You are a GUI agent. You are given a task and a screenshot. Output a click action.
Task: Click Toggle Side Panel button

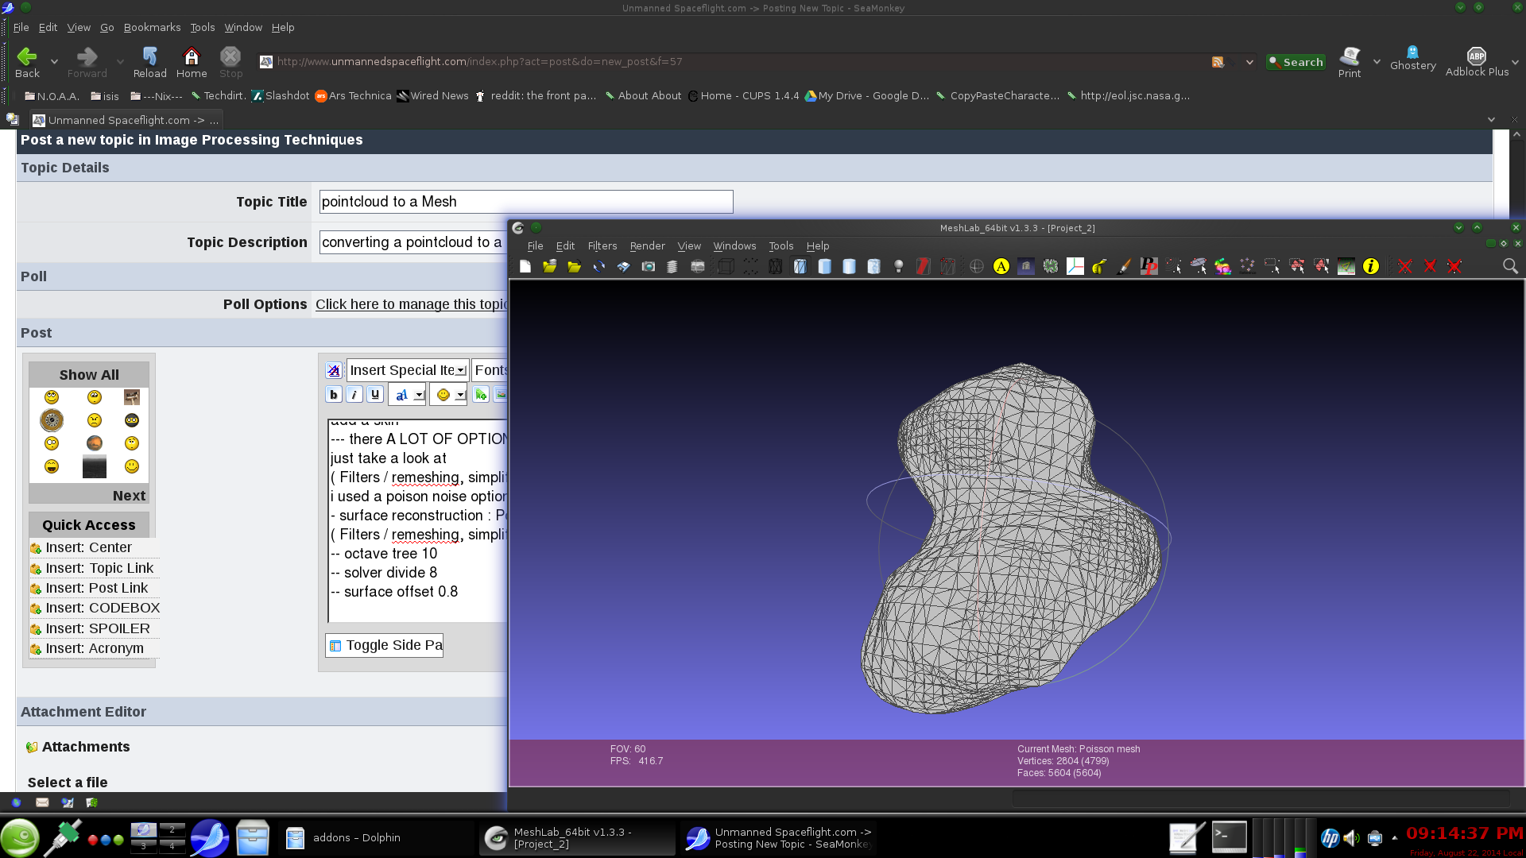[x=385, y=645]
